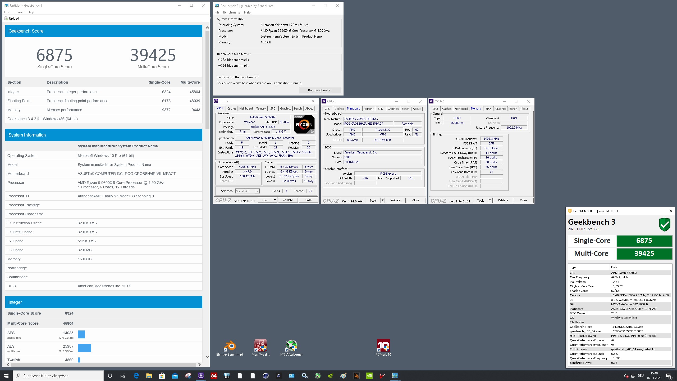The image size is (677, 381).
Task: Open the Browser menu in Geekbench results
Action: 18,12
